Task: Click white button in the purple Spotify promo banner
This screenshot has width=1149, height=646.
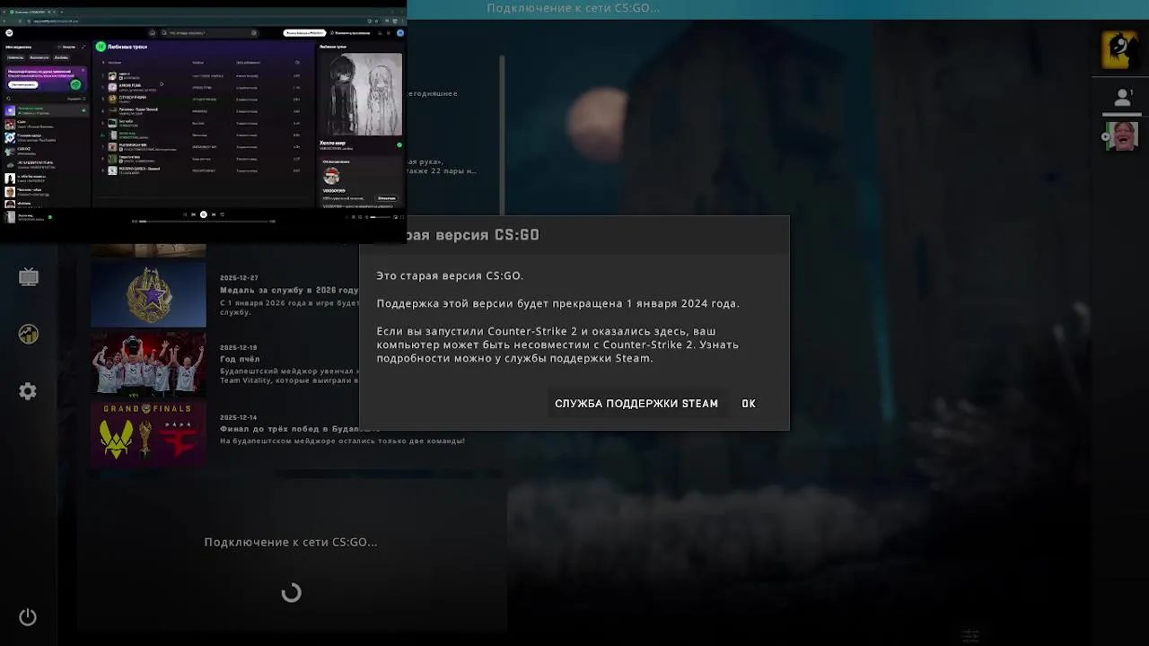Action: (x=22, y=84)
